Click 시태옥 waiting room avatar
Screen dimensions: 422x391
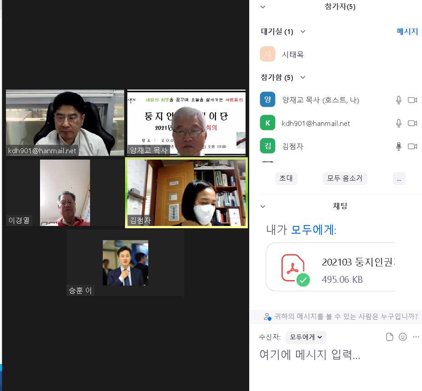[x=267, y=54]
